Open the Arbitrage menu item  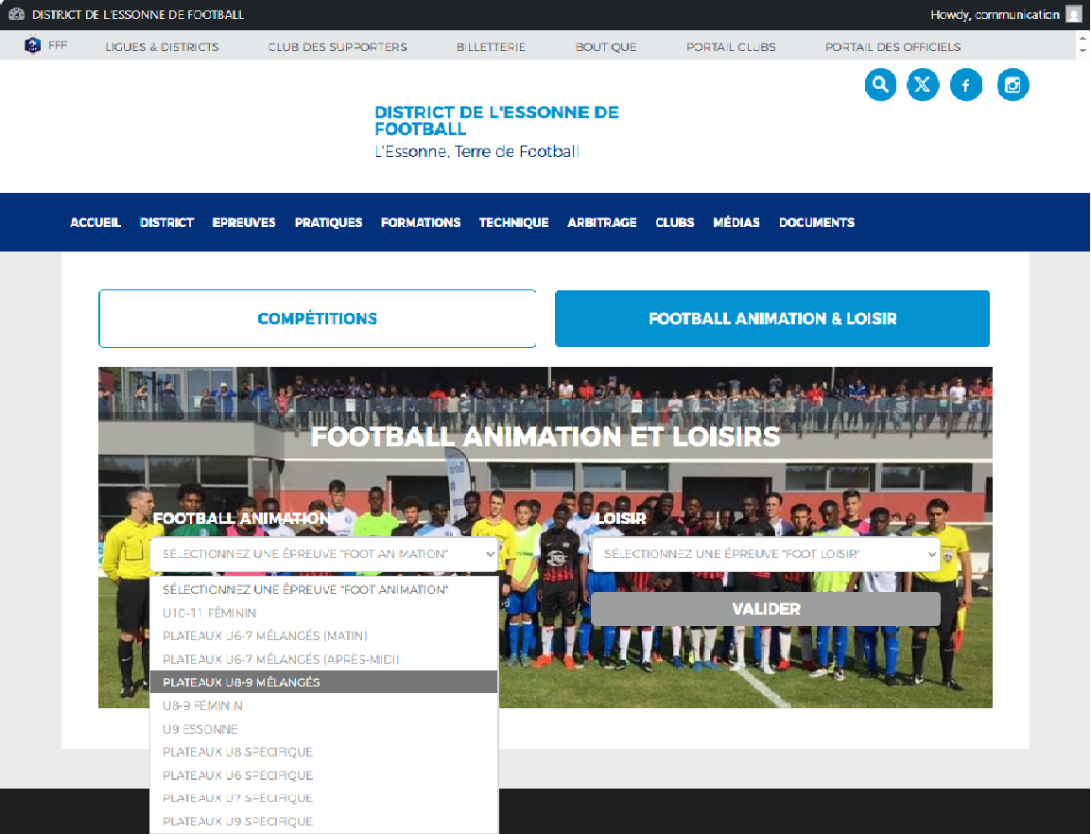pyautogui.click(x=601, y=222)
